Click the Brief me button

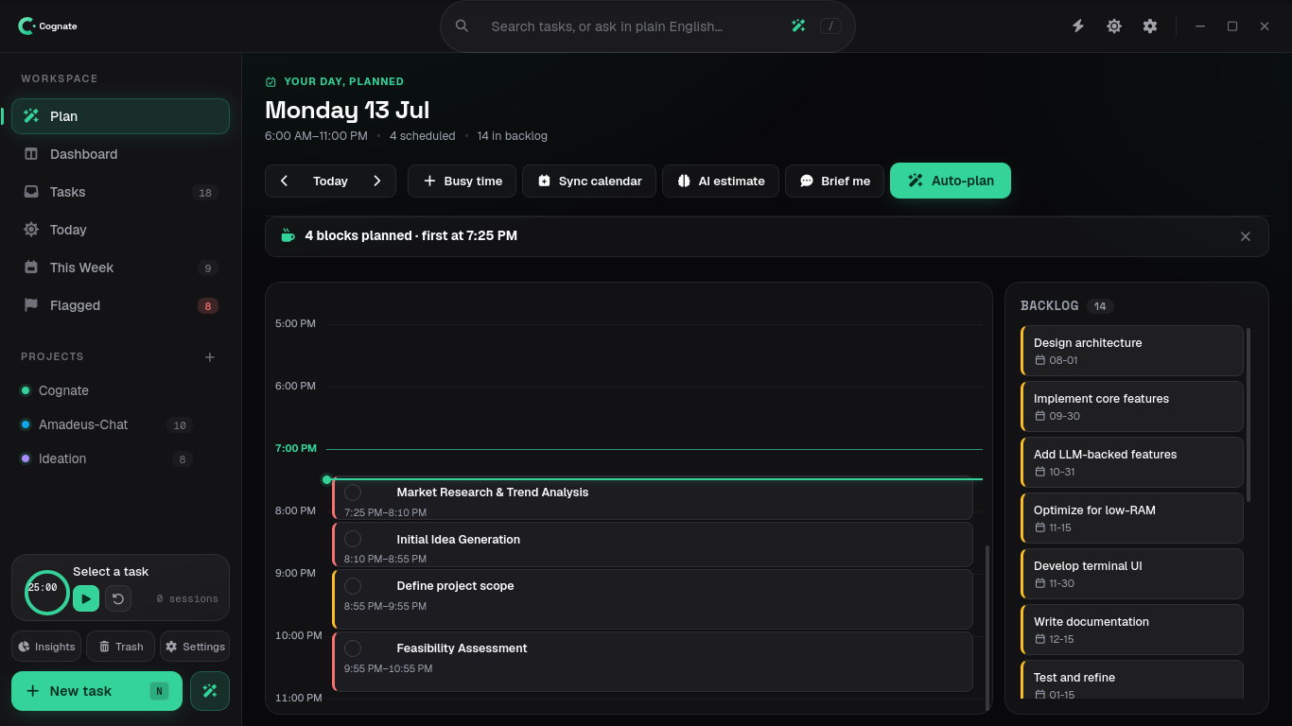click(x=834, y=181)
